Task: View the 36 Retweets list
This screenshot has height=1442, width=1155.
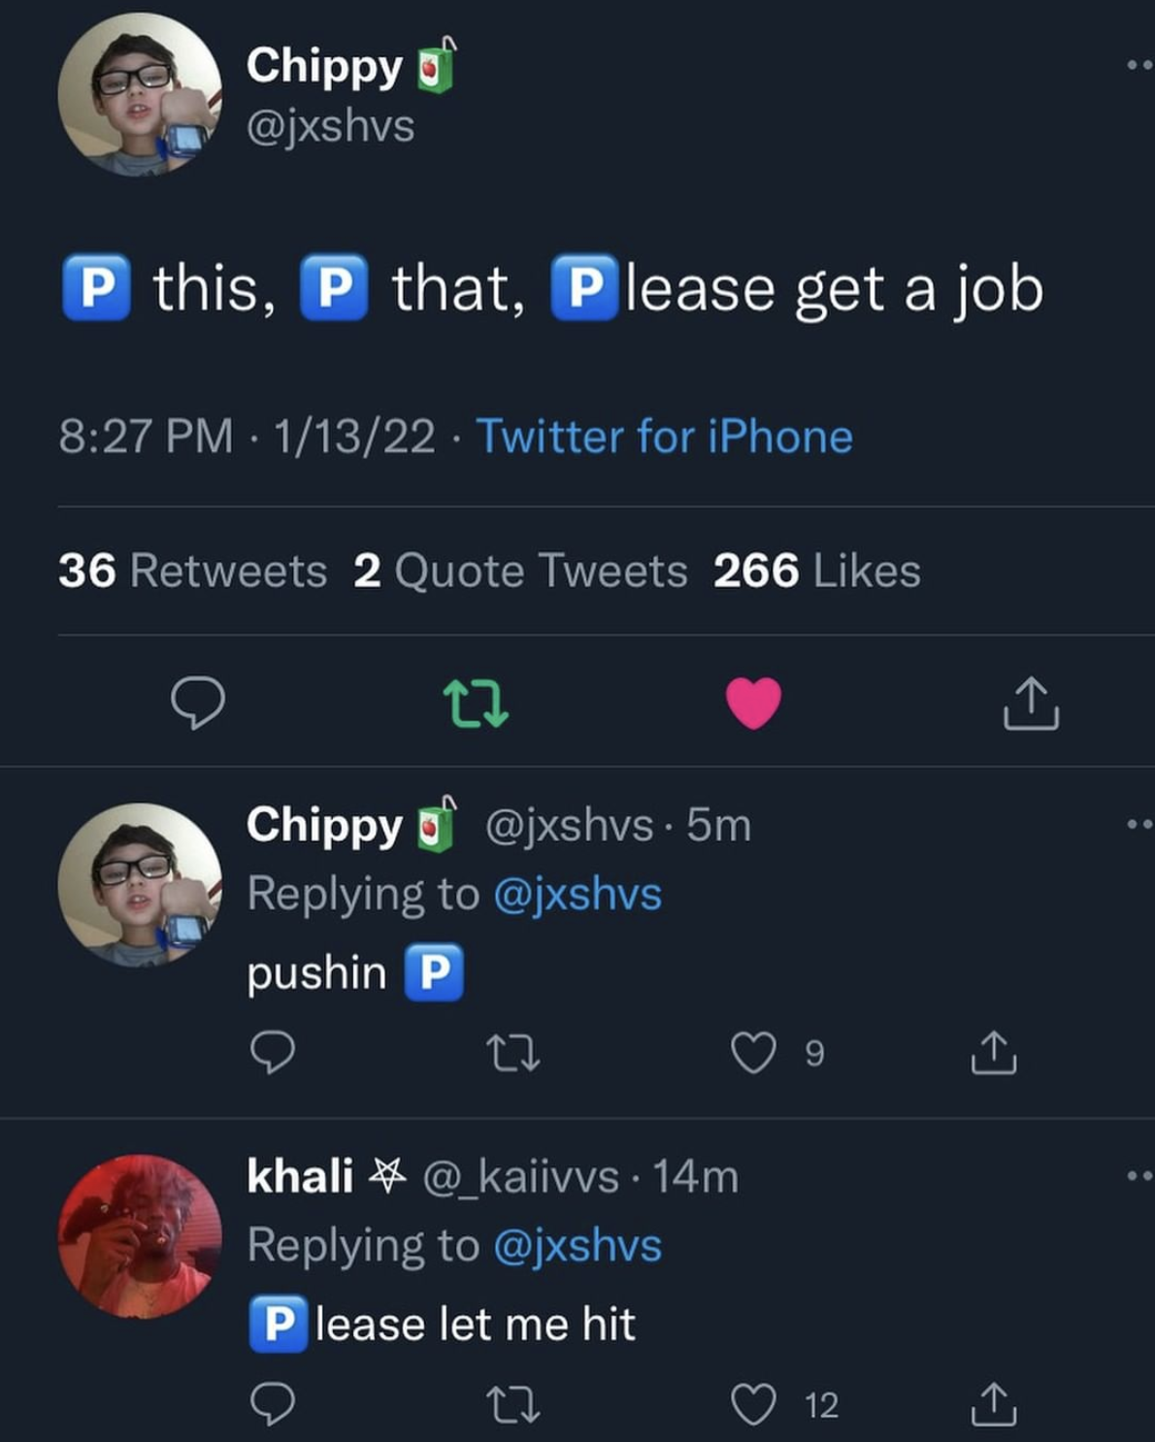Action: 192,571
